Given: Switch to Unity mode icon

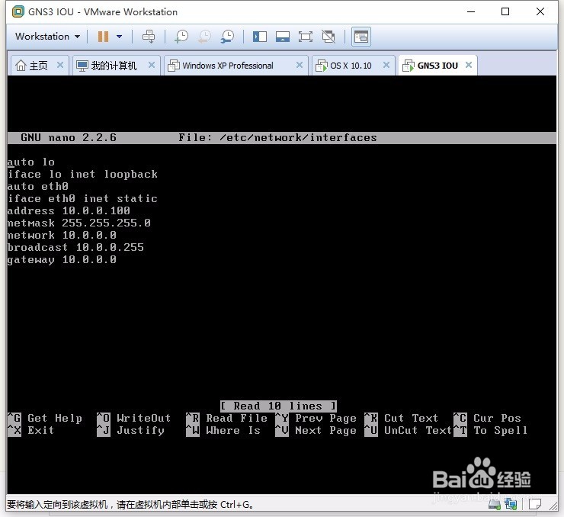Looking at the screenshot, I should coord(328,37).
